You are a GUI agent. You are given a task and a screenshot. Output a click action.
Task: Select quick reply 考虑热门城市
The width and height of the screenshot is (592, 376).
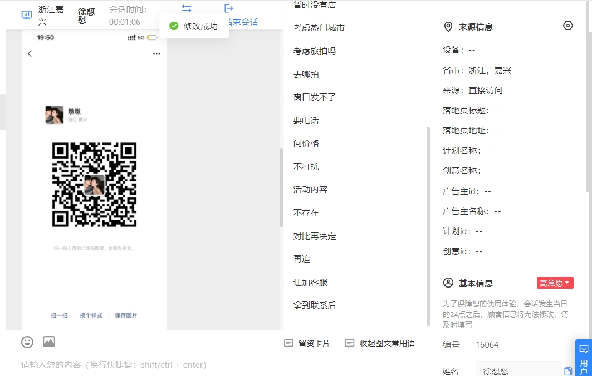319,27
